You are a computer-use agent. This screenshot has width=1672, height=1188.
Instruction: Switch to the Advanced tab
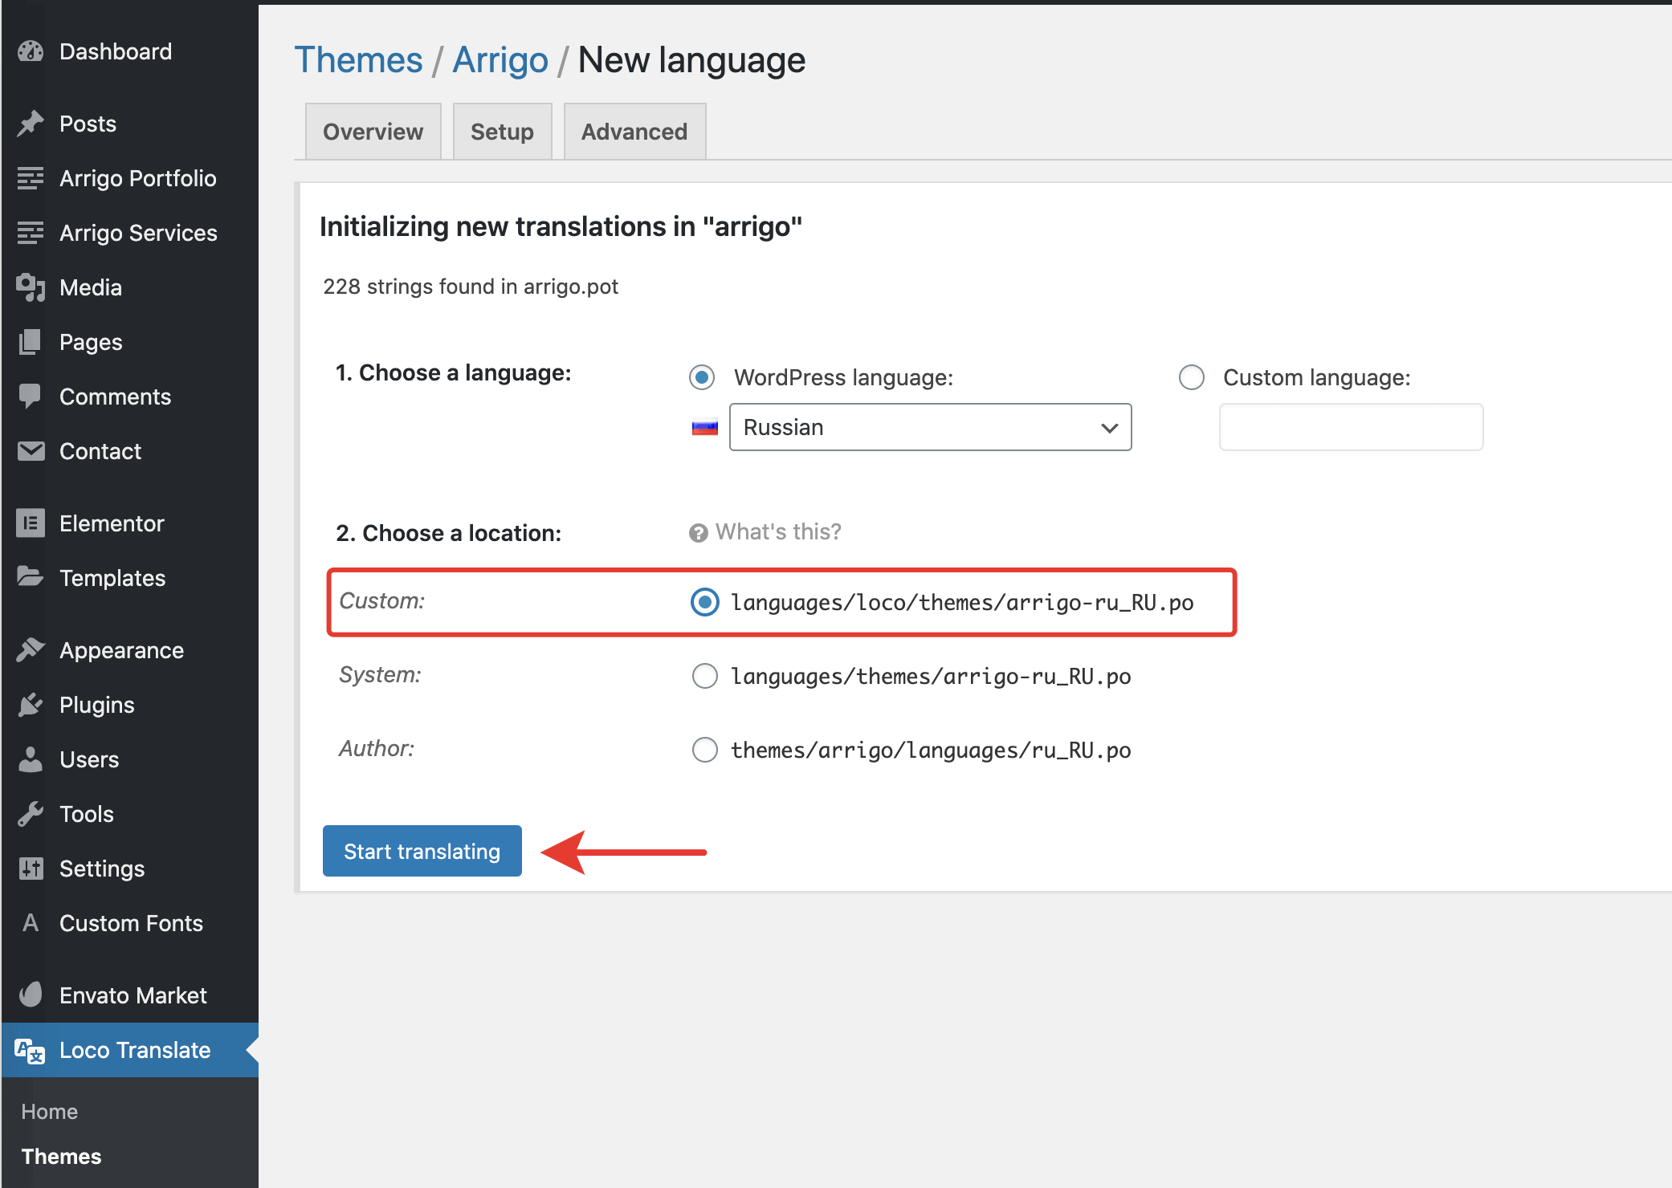pyautogui.click(x=634, y=132)
